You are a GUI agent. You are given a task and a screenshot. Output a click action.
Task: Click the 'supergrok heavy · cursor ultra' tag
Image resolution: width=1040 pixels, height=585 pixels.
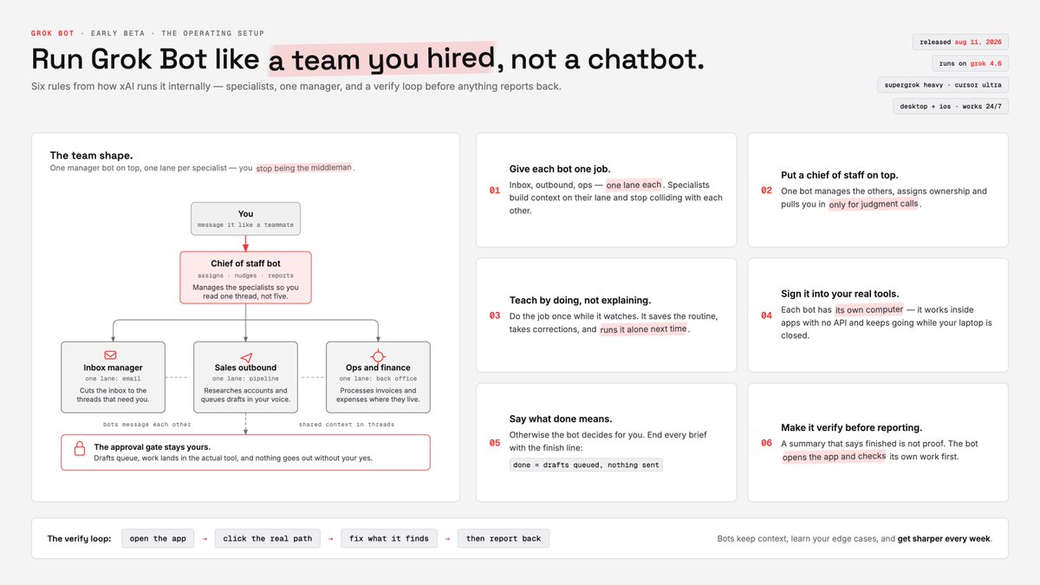(945, 85)
